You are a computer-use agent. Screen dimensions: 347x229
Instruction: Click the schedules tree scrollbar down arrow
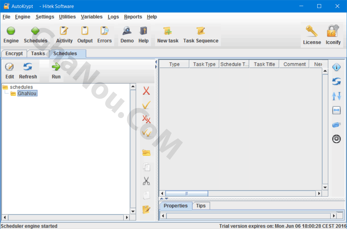(x=133, y=211)
